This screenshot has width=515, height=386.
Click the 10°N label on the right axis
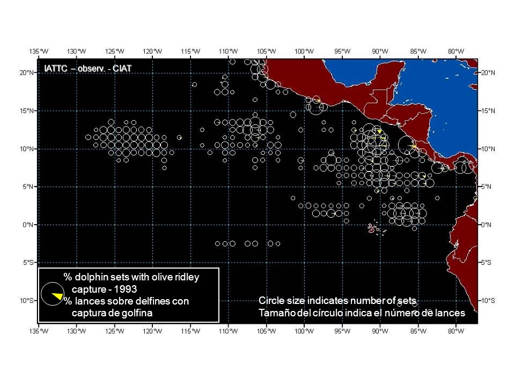click(x=488, y=149)
